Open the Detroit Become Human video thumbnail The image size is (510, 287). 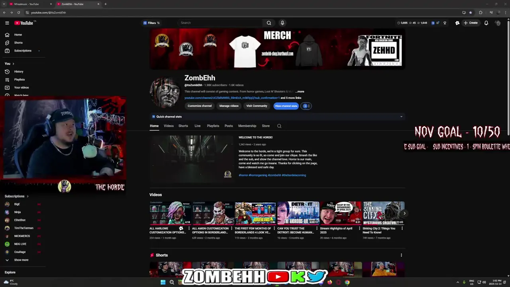298,214
